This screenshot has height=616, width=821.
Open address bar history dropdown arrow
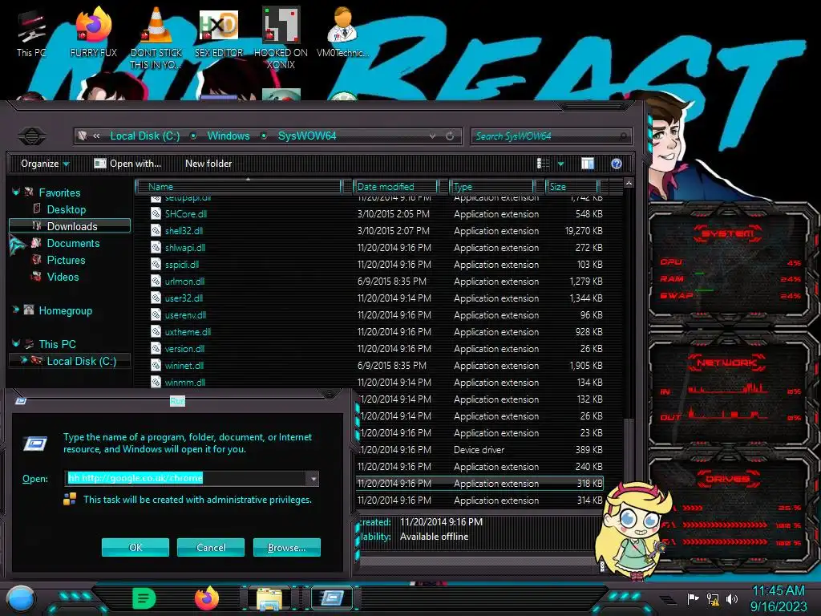click(x=432, y=136)
